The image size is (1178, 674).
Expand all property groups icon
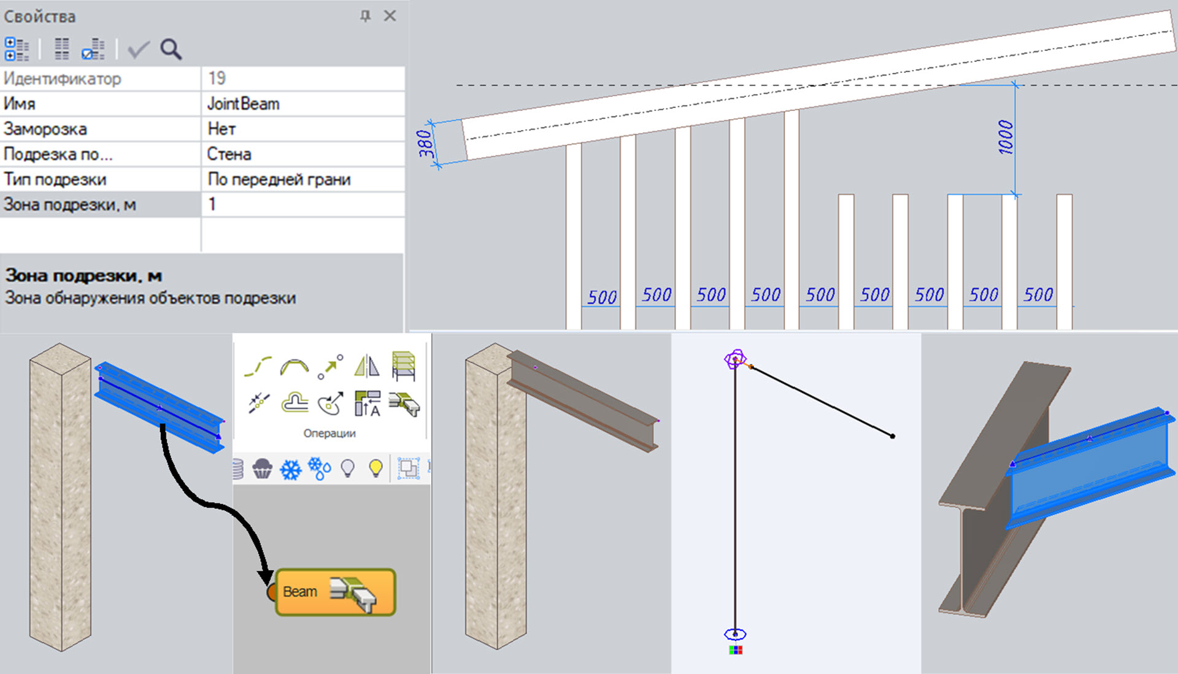pyautogui.click(x=17, y=49)
